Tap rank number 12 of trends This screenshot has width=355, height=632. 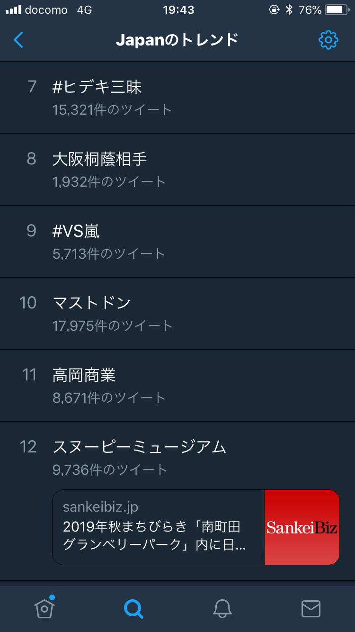[x=28, y=447]
